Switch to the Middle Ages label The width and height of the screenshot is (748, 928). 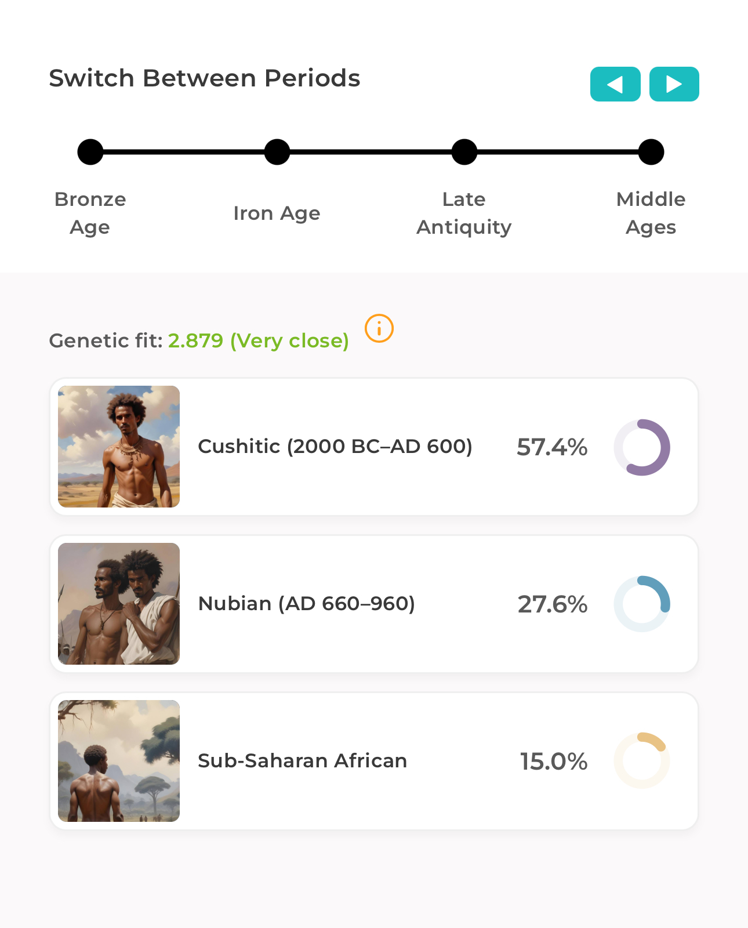[651, 213]
